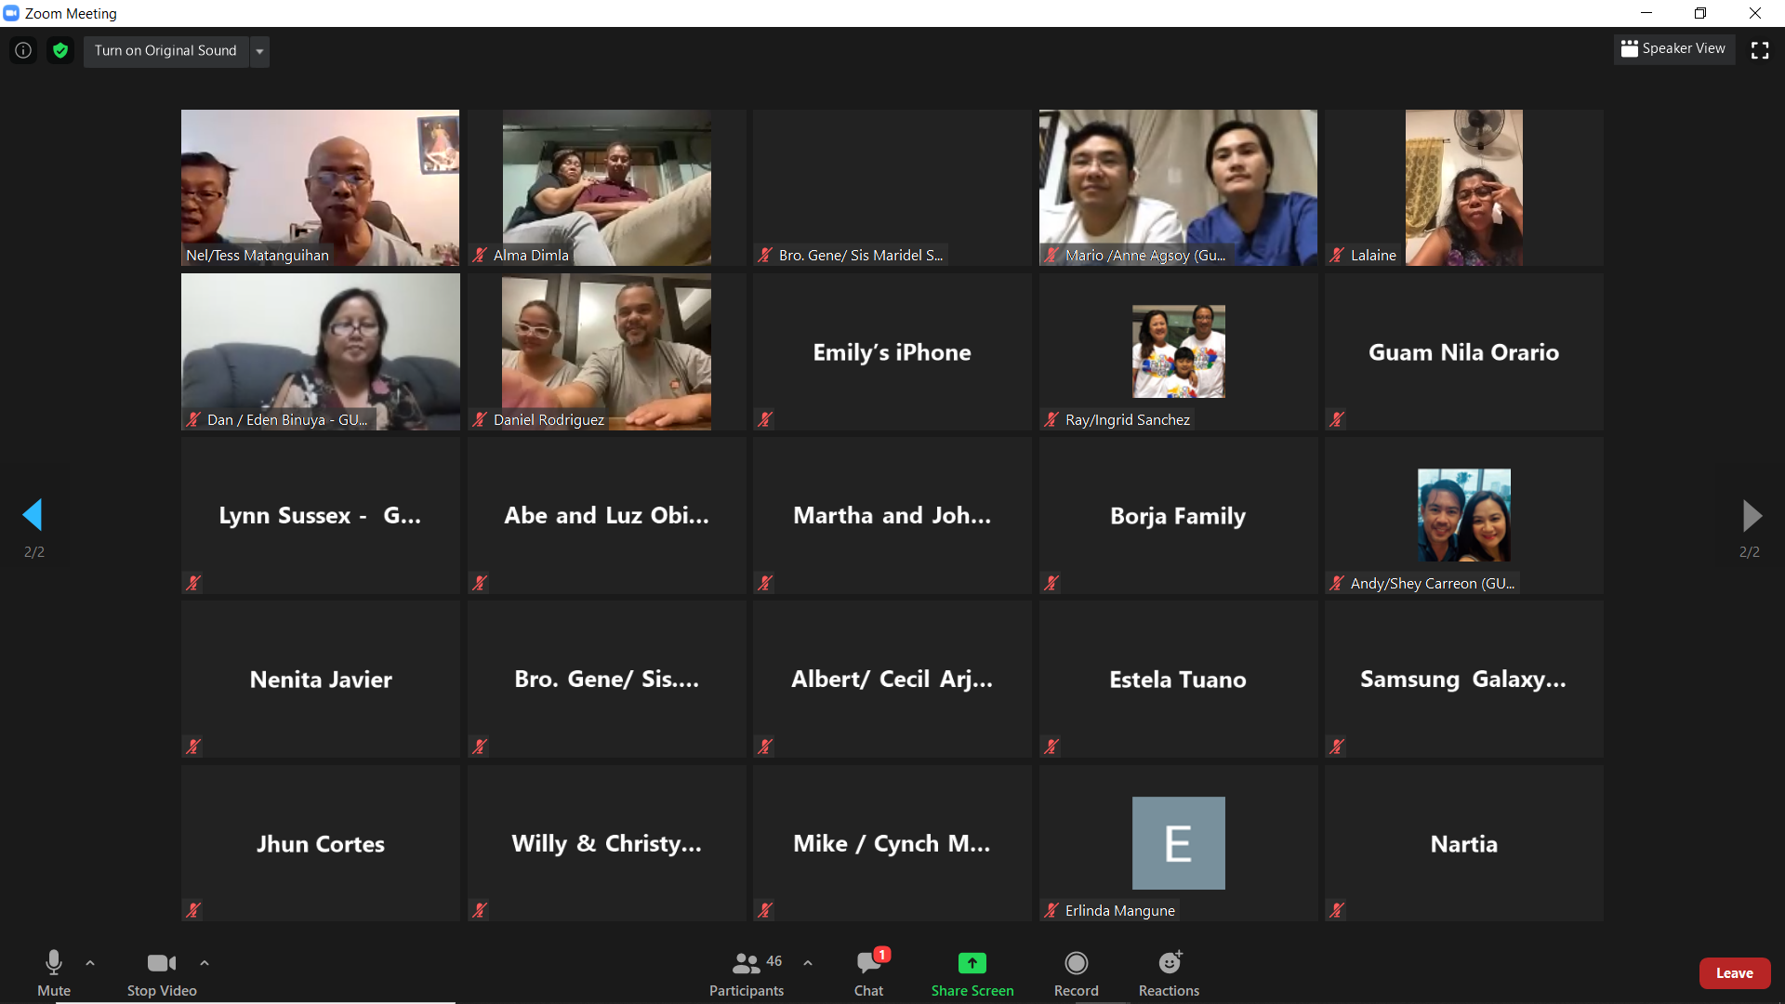Start recording with Record button
This screenshot has width=1785, height=1004.
[1077, 972]
